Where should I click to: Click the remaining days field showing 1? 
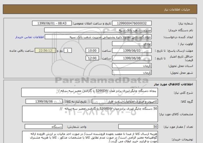68,51
